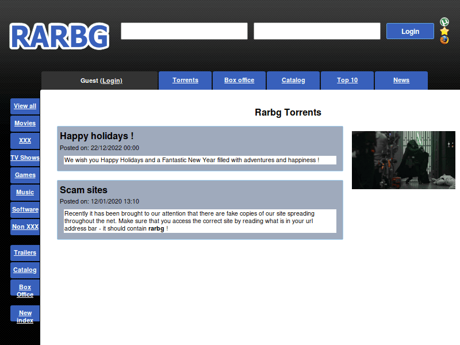The image size is (460, 345).
Task: Click the bold 'rarbg' word in notice
Action: (156, 228)
